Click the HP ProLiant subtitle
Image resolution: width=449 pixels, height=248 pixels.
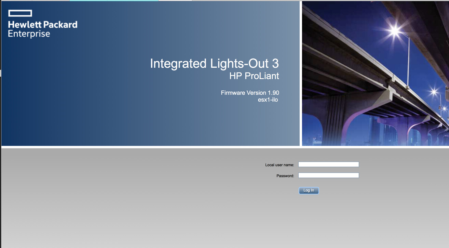(254, 76)
